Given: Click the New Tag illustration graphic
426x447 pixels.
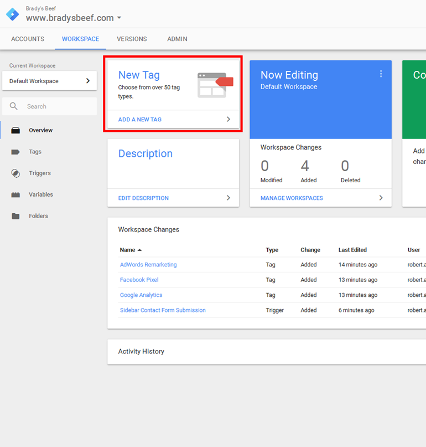Looking at the screenshot, I should (x=215, y=84).
